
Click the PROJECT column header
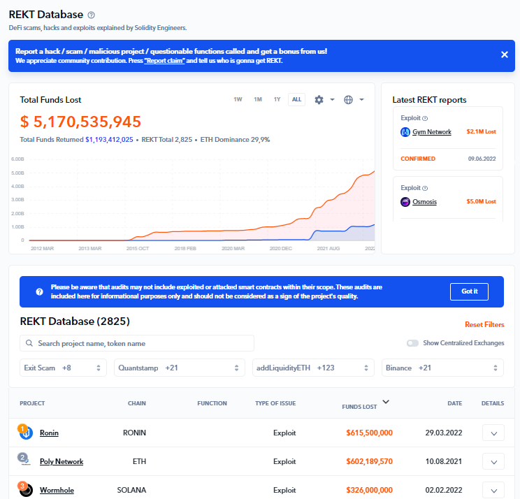tap(32, 403)
